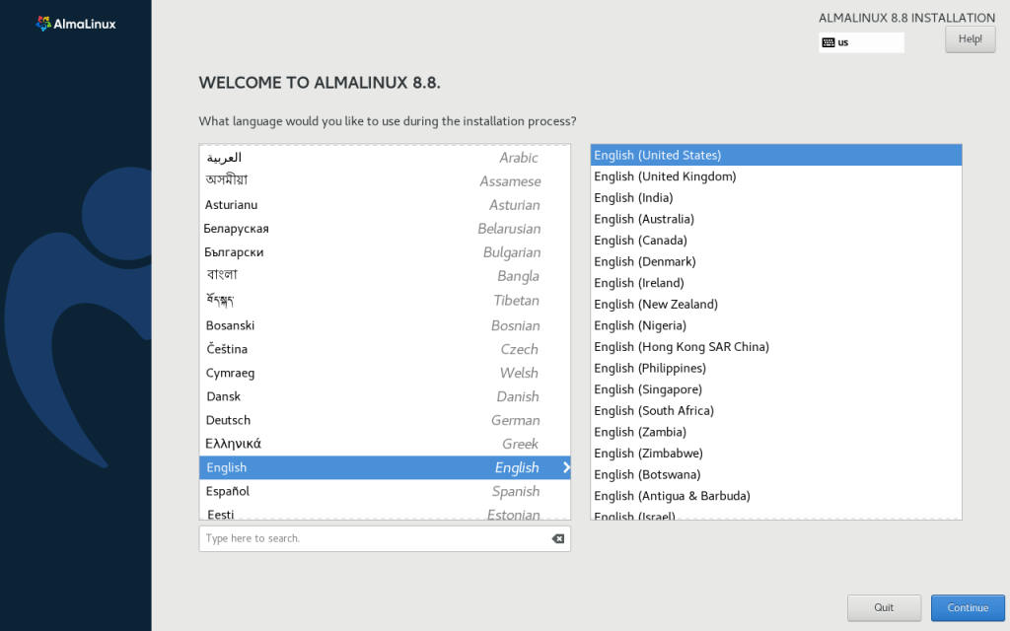Choose Dansk from the language list
Screen dimensions: 1010x631
click(x=385, y=396)
